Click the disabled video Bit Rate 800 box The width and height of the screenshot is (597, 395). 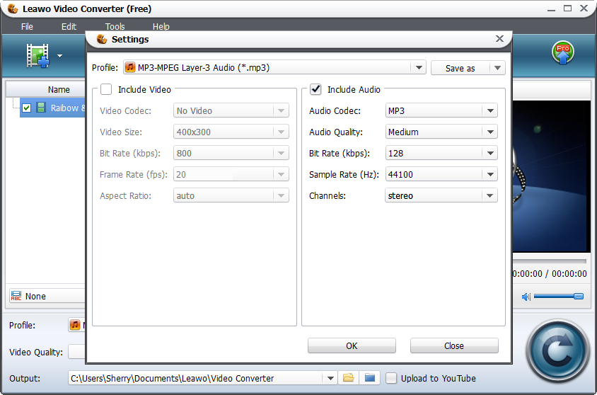click(x=231, y=154)
